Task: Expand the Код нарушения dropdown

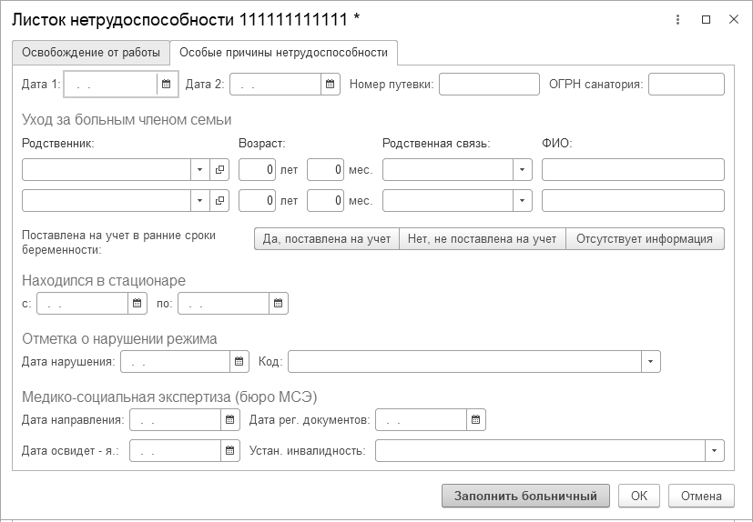Action: pos(651,362)
